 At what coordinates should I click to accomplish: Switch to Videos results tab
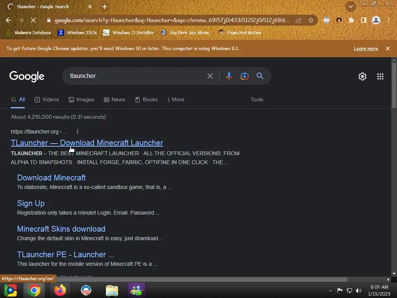47,100
